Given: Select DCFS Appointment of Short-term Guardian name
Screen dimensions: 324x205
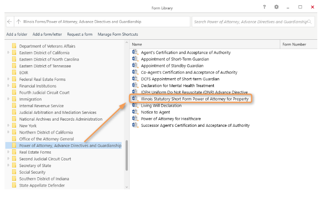Looking at the screenshot, I should 180,79.
